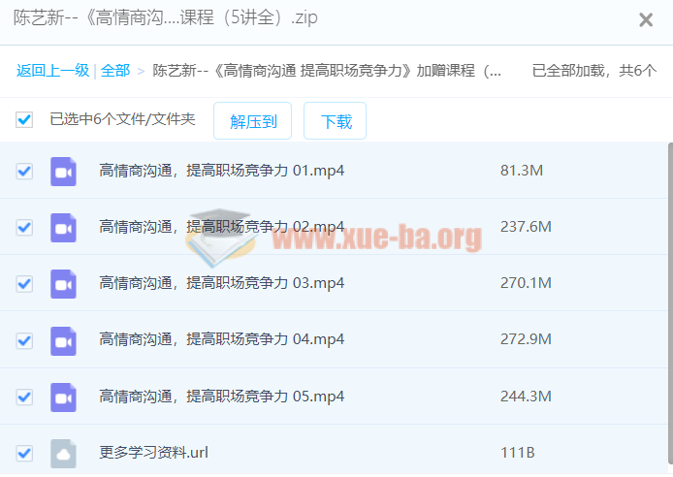Click the 解压到 extract button
Screen dimensions: 673x477
point(253,121)
